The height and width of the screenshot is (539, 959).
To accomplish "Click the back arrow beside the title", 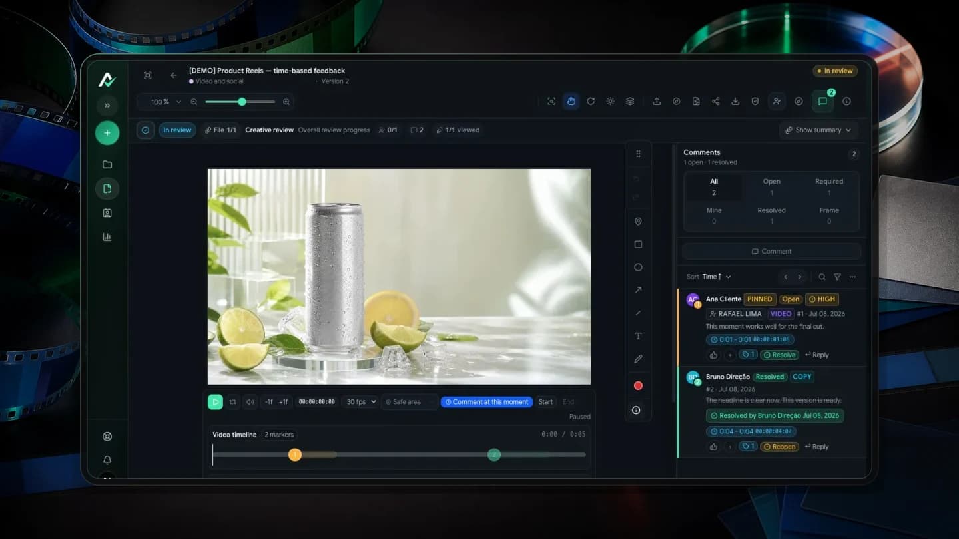I will [174, 75].
